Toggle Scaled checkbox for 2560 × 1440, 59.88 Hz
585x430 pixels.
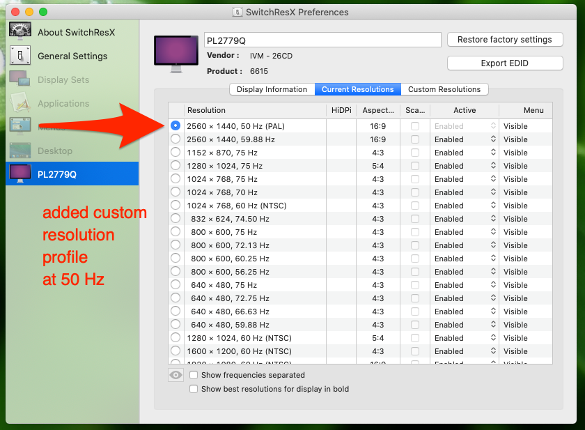415,139
